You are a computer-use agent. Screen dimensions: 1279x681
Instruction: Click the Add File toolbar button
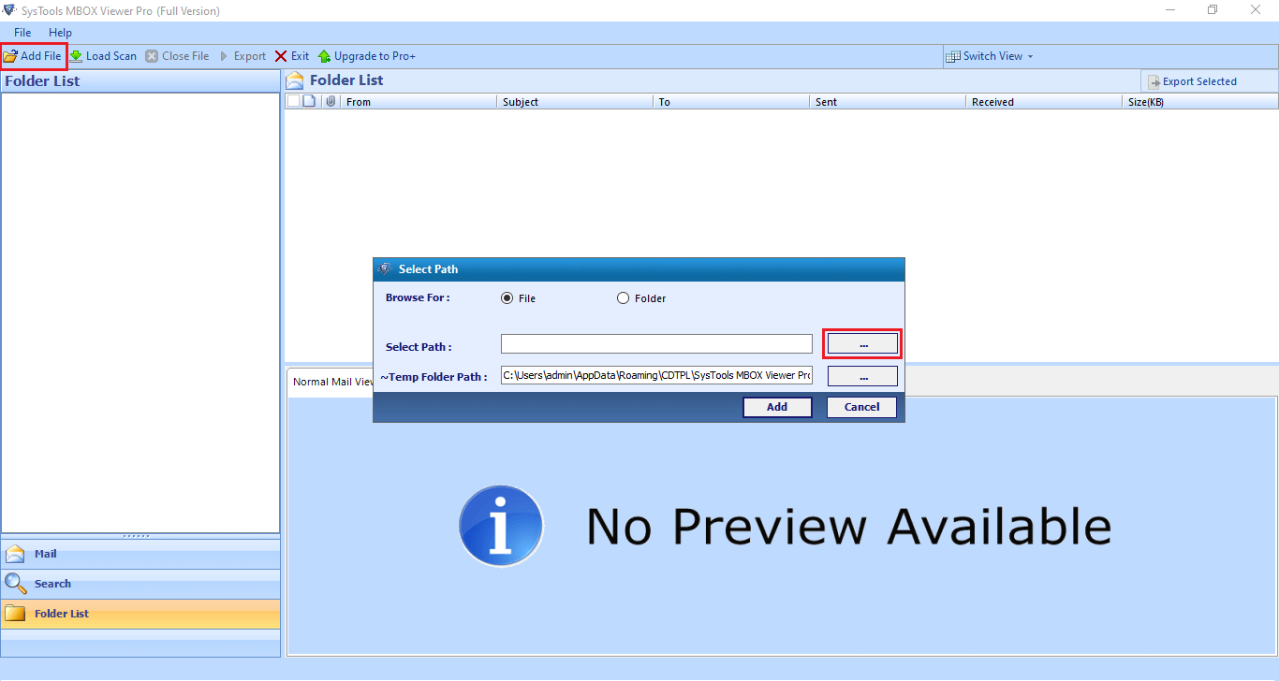coord(34,56)
